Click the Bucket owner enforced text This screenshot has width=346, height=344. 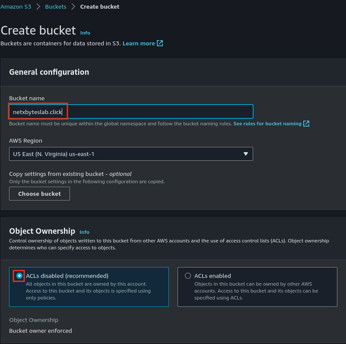click(x=41, y=331)
